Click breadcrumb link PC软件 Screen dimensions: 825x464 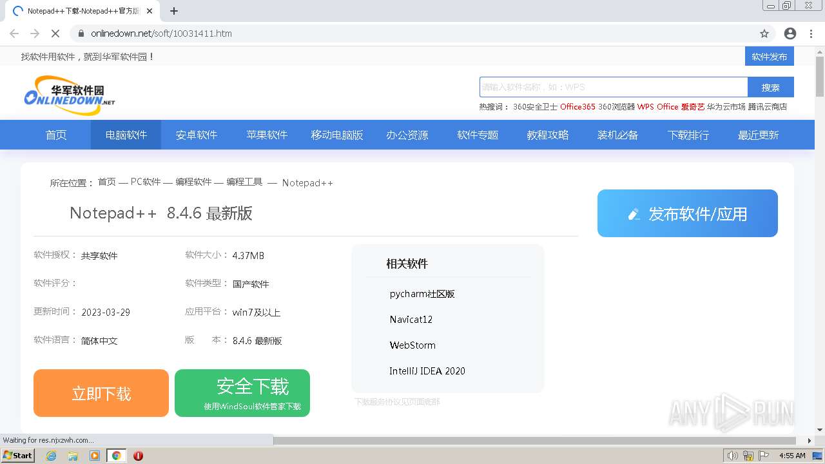(x=146, y=182)
